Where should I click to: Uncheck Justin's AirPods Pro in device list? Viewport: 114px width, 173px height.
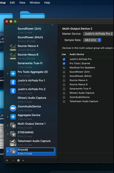tap(64, 59)
